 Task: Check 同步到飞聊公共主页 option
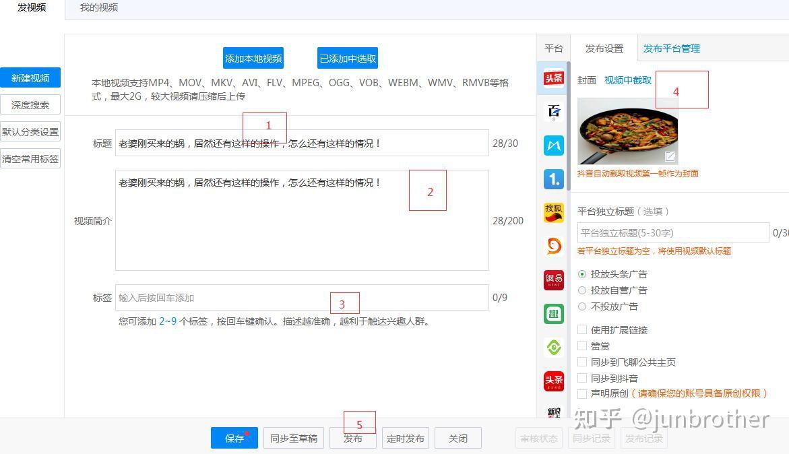point(582,362)
